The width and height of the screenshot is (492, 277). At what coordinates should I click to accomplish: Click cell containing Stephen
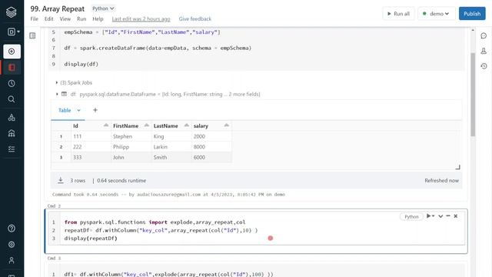tap(131, 136)
